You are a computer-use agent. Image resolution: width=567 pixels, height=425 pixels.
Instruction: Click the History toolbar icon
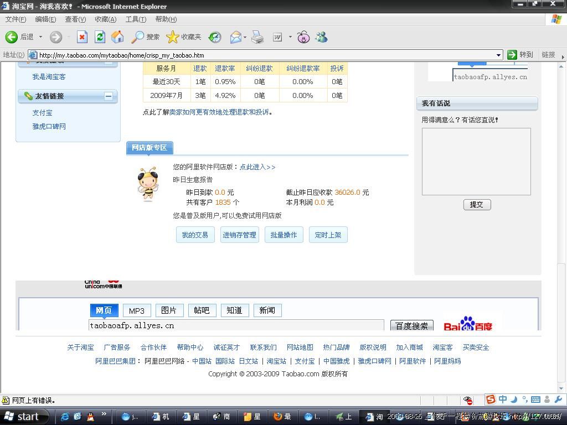click(x=215, y=37)
